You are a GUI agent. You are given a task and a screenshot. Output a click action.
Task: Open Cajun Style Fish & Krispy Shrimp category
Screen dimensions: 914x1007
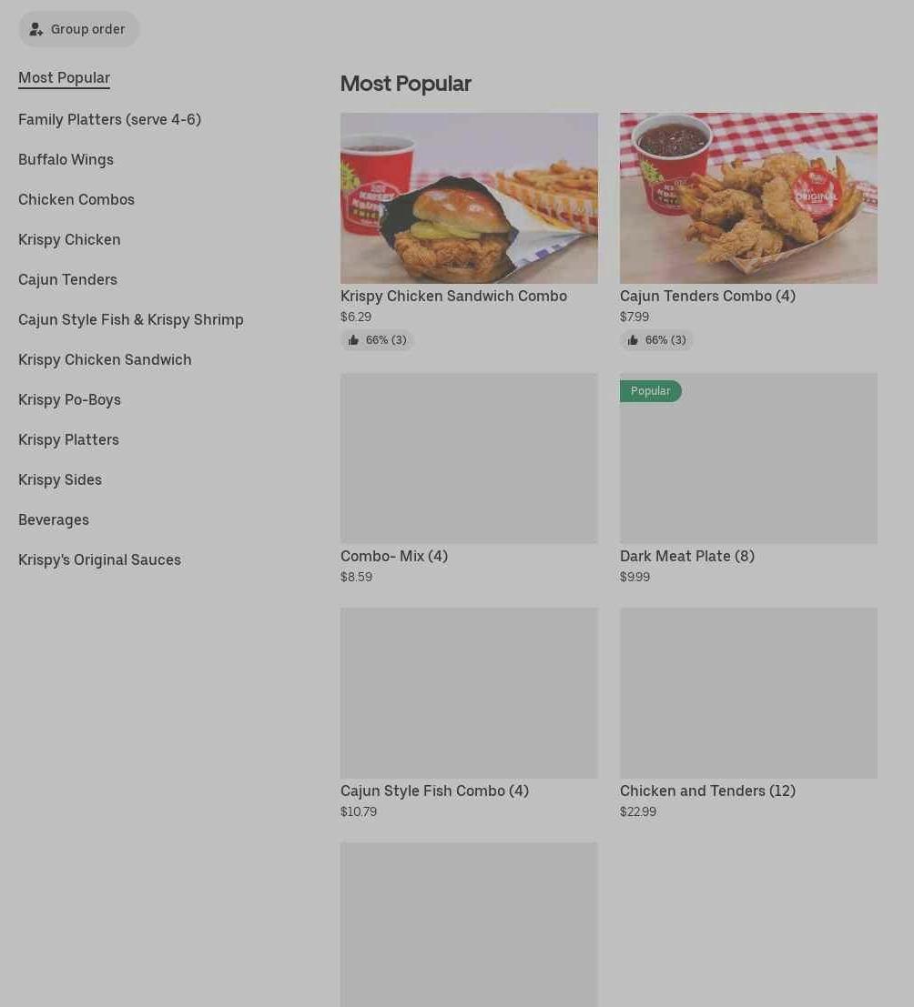point(130,320)
